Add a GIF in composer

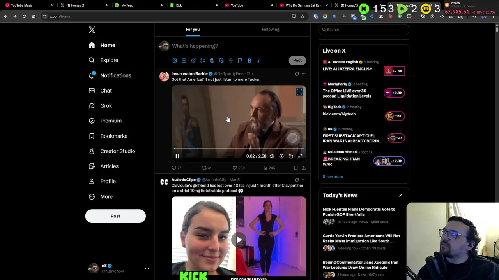[184, 61]
